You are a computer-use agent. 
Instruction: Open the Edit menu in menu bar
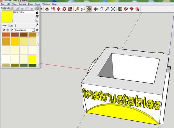pos(8,4)
